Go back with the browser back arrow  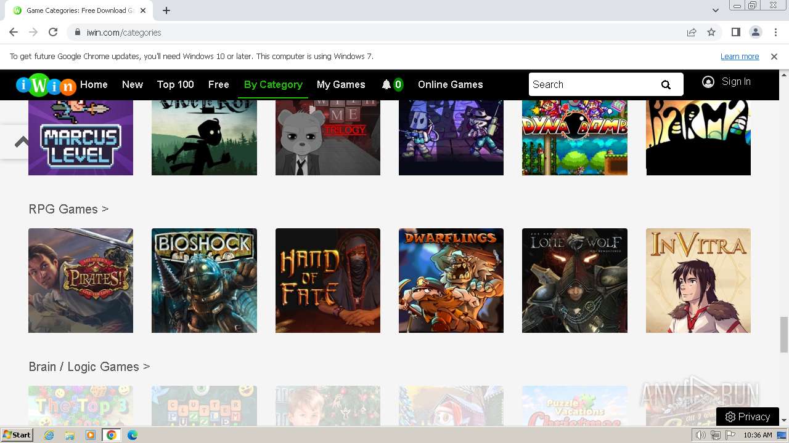coord(14,32)
